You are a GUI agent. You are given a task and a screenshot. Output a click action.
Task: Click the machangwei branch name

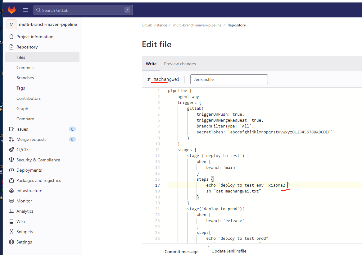[x=166, y=79]
